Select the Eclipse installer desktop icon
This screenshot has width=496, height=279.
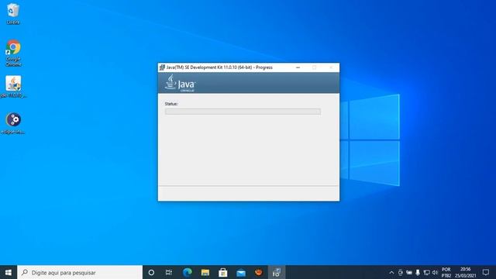[13, 123]
